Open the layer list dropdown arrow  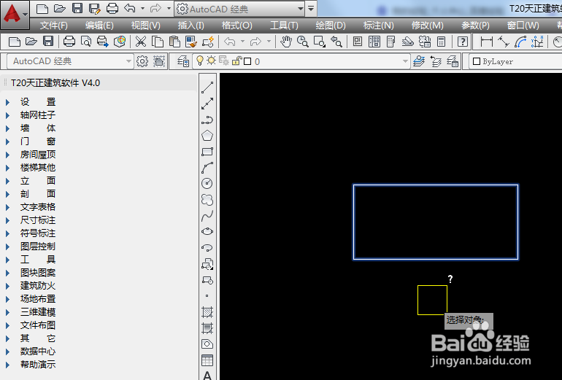(405, 61)
